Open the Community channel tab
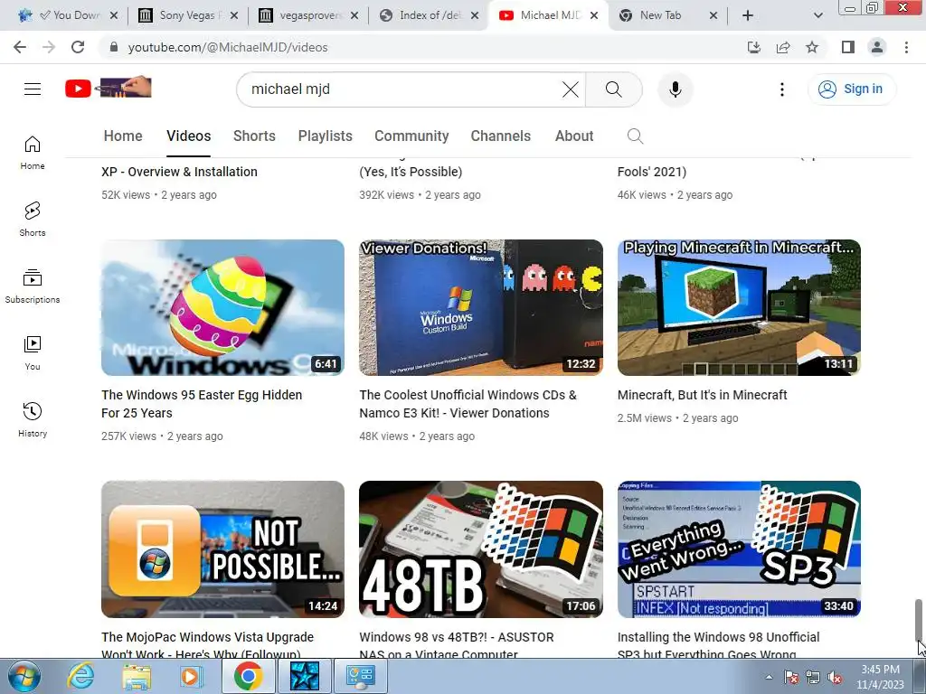 pos(411,136)
